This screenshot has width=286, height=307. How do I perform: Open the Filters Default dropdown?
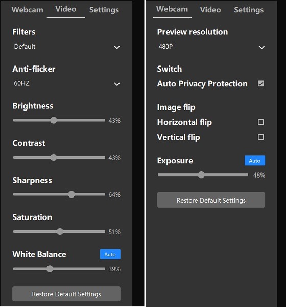66,47
